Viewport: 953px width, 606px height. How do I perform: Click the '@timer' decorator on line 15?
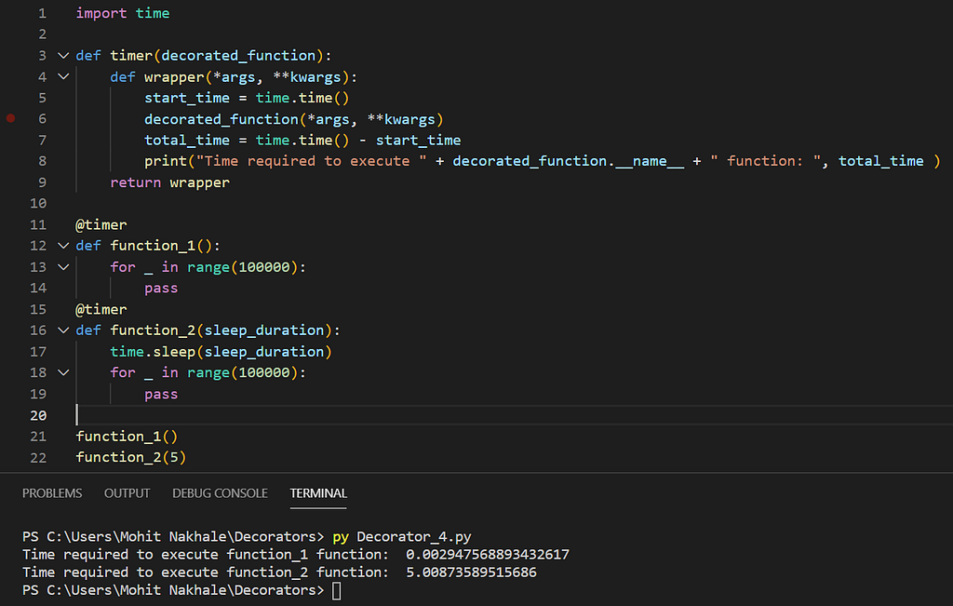[x=101, y=309]
